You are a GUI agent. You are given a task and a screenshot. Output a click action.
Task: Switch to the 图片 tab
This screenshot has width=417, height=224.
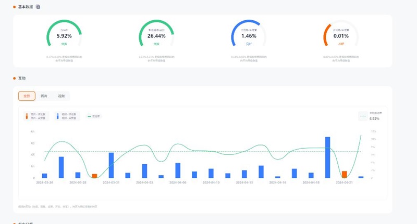pyautogui.click(x=44, y=96)
